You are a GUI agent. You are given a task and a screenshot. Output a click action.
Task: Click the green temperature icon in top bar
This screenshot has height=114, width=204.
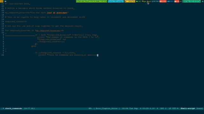pos(137,1)
